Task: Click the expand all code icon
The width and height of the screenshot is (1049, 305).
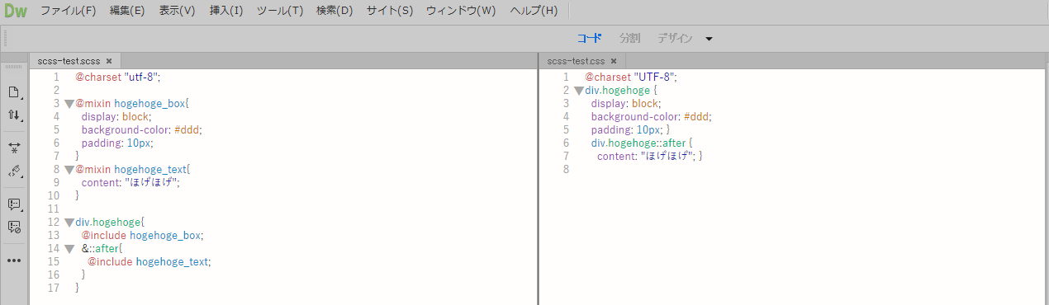Action: point(14,148)
